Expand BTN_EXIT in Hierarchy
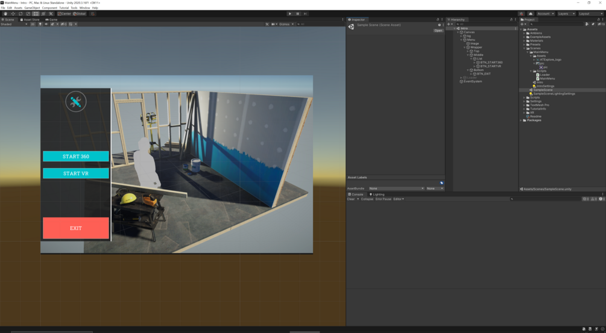Image resolution: width=606 pixels, height=333 pixels. pos(471,73)
